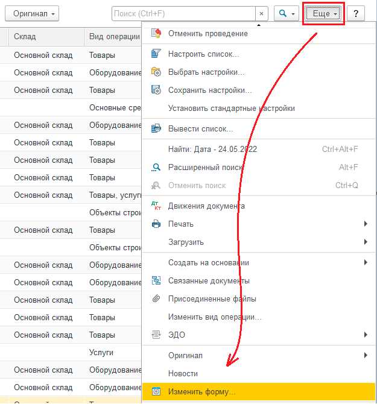Click the Вывести список icon
Viewport: 377px width, 404px height.
(156, 128)
